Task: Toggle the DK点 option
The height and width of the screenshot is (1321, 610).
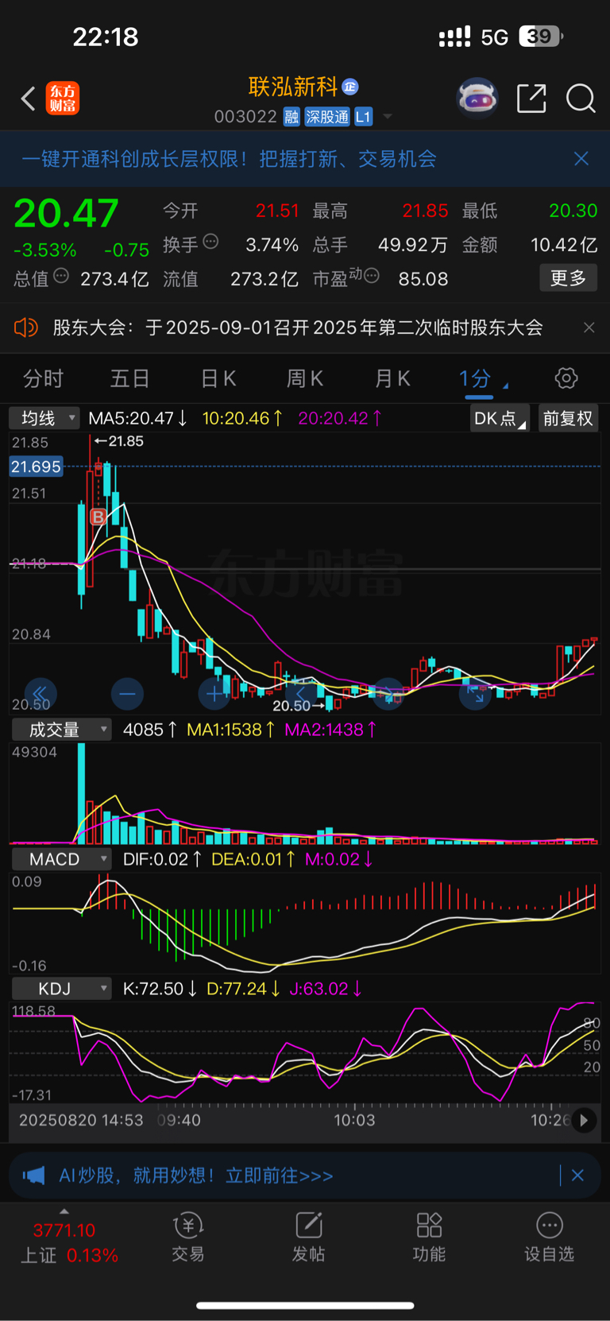Action: (500, 419)
